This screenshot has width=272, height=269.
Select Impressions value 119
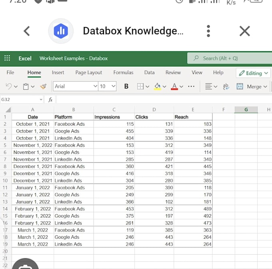click(x=114, y=230)
